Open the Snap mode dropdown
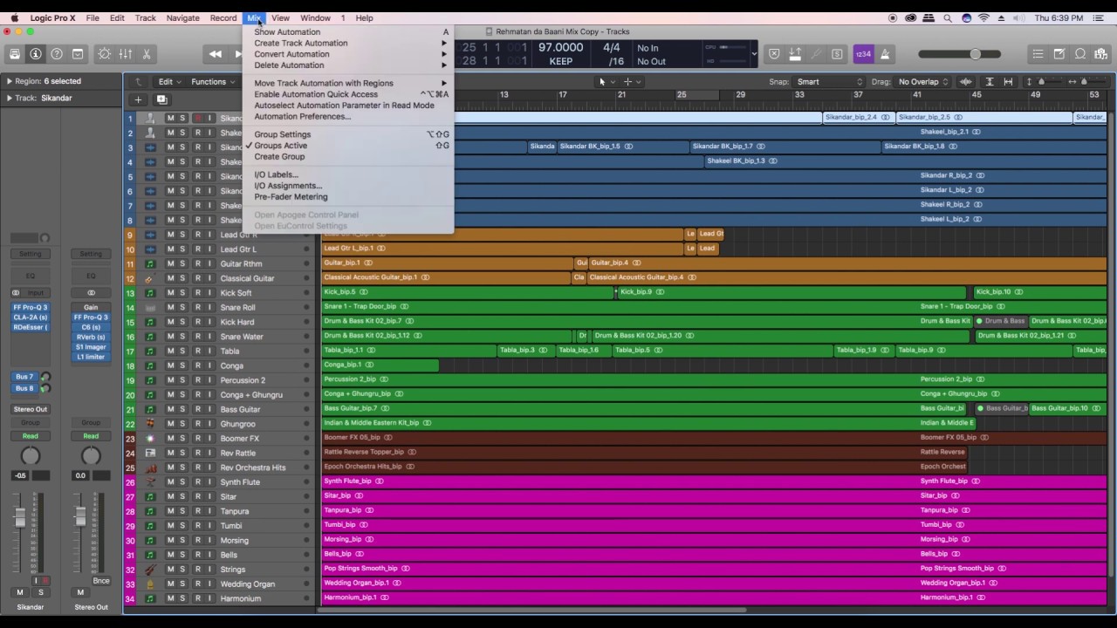 [829, 82]
